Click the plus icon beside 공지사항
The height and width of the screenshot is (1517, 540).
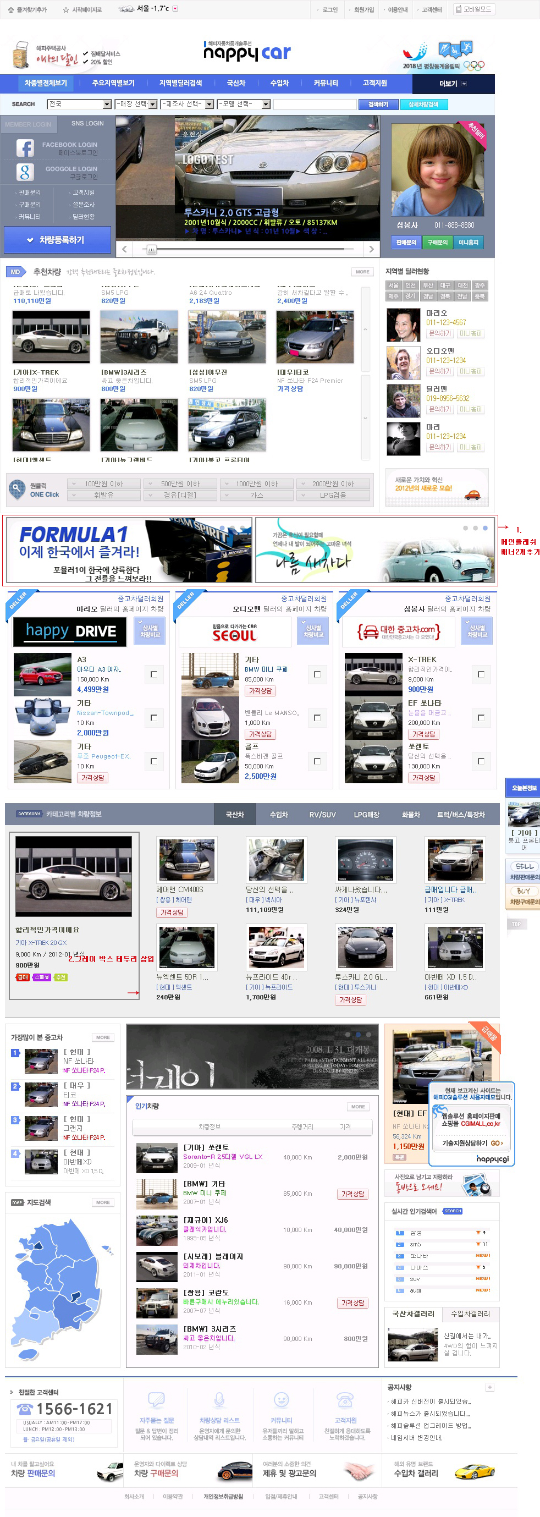tap(489, 1387)
